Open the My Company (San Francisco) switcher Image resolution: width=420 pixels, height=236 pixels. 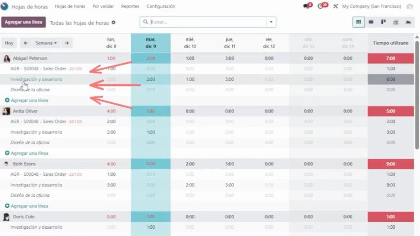tap(371, 7)
